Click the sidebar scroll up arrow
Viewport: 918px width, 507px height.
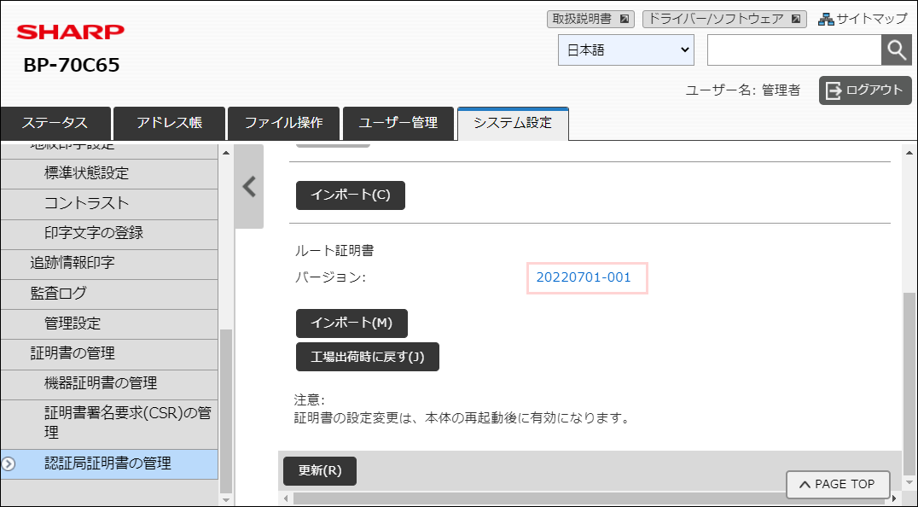pos(226,153)
